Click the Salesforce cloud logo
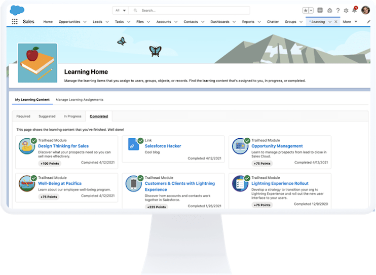Viewport: 376px width, 275px height. (17, 10)
